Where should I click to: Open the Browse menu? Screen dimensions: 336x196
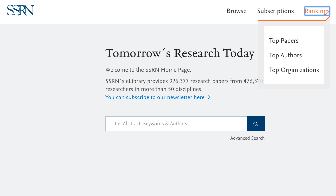point(236,11)
